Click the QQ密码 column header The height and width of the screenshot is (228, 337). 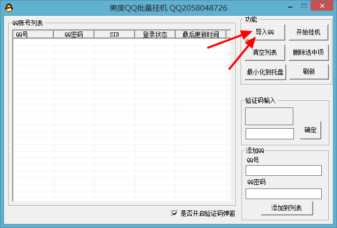(74, 34)
